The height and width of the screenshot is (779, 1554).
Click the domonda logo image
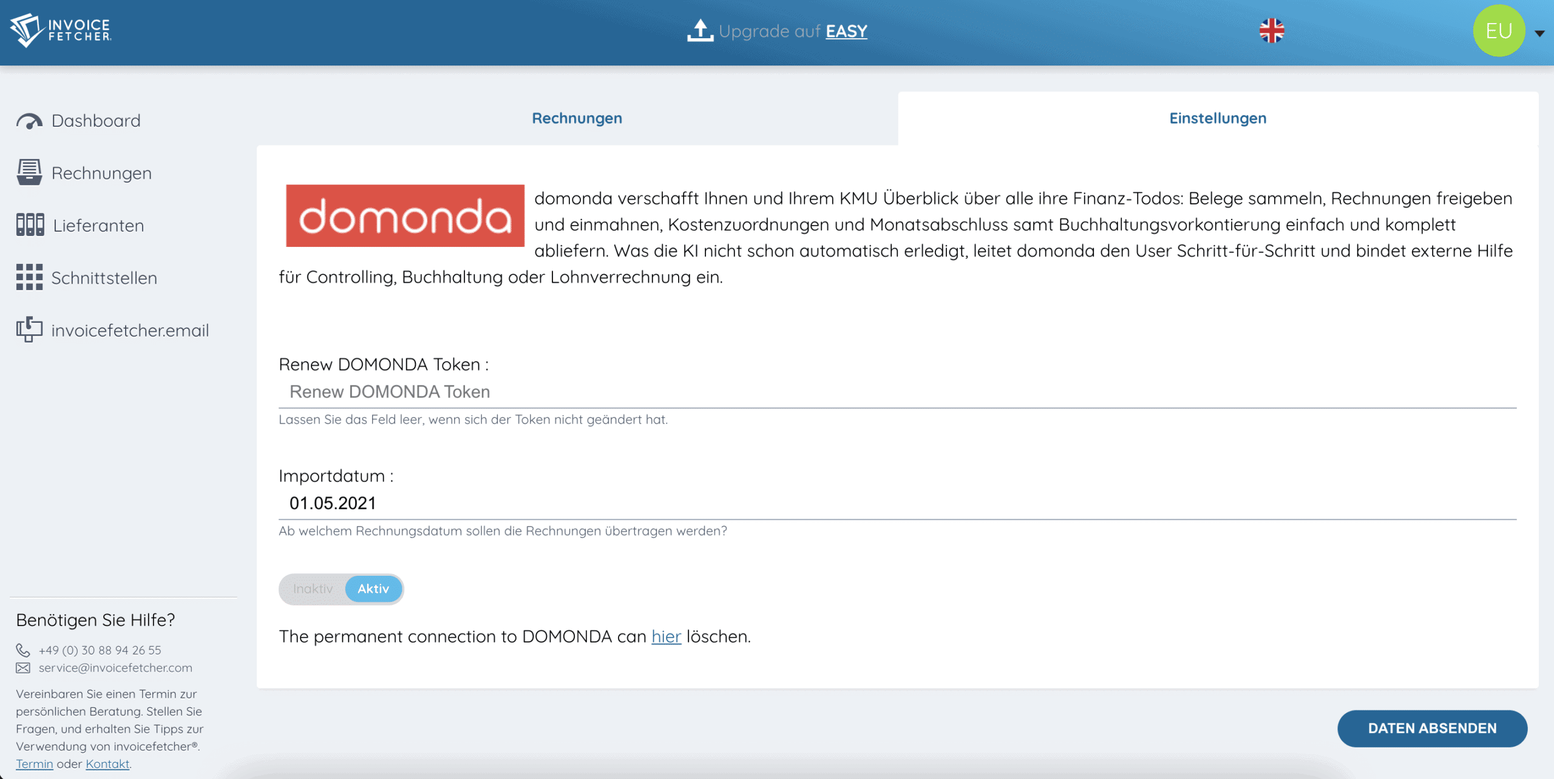click(405, 215)
